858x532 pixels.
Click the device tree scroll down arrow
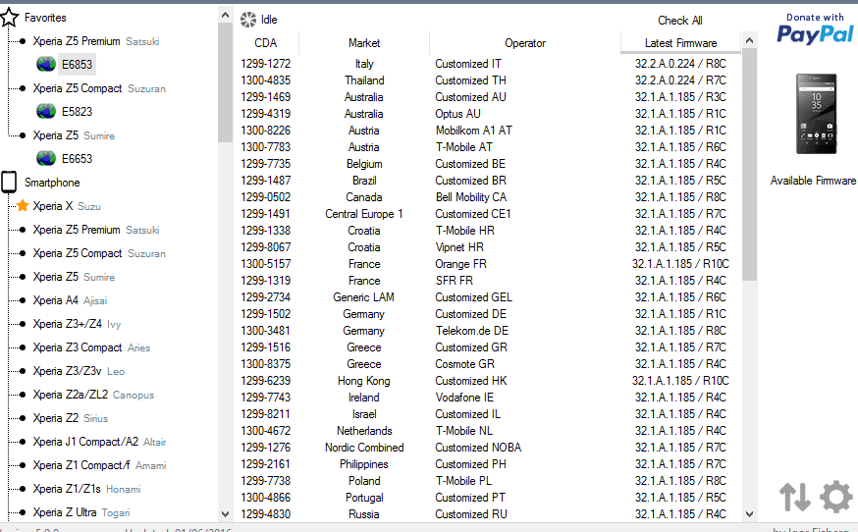point(225,514)
